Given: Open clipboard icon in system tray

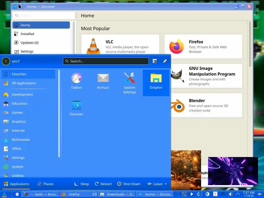Looking at the screenshot, I should (184, 194).
